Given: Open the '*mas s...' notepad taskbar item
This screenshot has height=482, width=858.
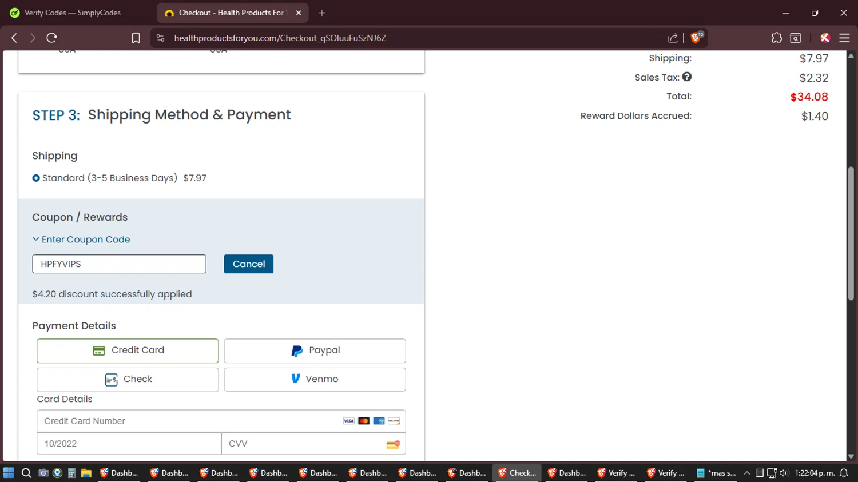Looking at the screenshot, I should click(x=716, y=473).
